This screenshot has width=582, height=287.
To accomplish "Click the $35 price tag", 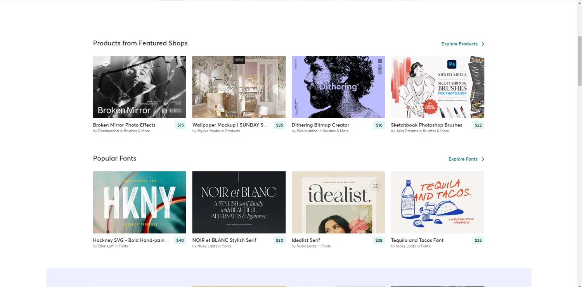I will coord(279,125).
